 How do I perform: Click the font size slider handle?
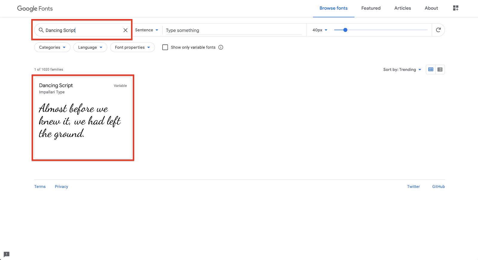pos(345,30)
